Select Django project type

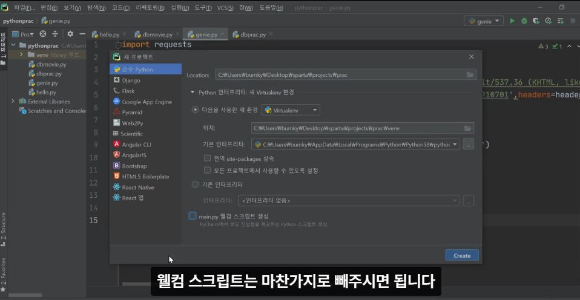[145, 80]
